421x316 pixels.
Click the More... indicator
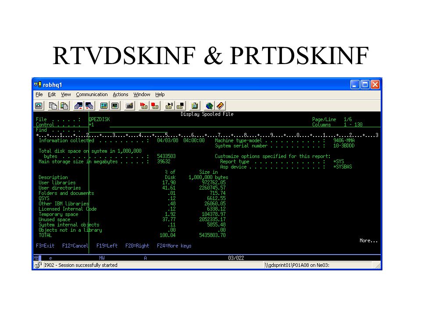click(368, 241)
